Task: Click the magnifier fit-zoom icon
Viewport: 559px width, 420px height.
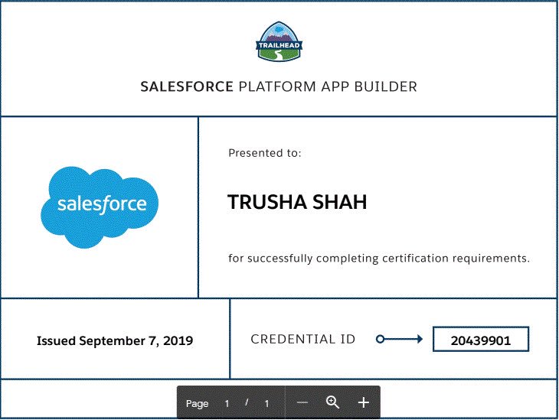Action: tap(332, 402)
